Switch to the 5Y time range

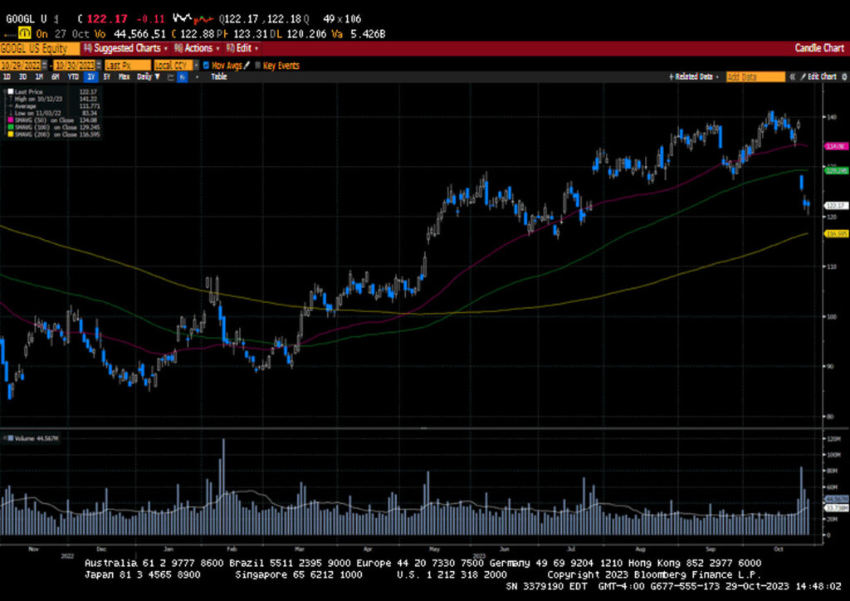click(106, 76)
